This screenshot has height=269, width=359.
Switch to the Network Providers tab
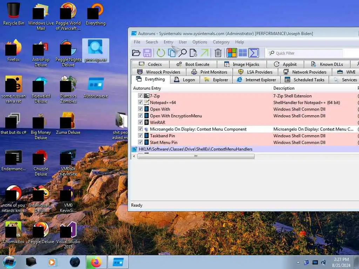[305, 72]
